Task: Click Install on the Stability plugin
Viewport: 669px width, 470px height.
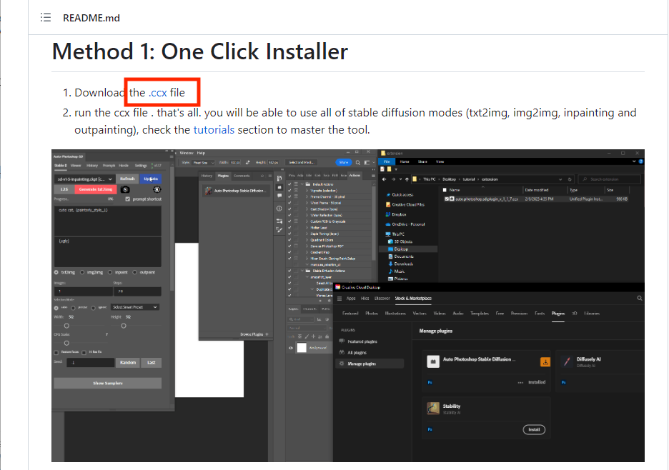Action: coord(534,429)
